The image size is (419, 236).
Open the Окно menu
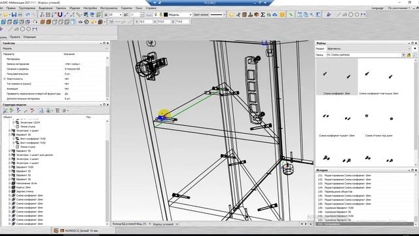tap(139, 8)
